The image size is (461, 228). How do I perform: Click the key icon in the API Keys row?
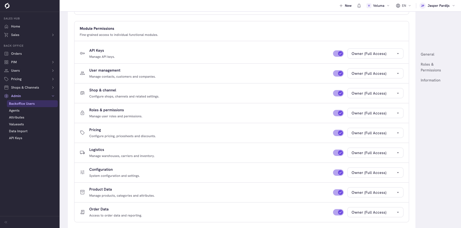pyautogui.click(x=82, y=53)
